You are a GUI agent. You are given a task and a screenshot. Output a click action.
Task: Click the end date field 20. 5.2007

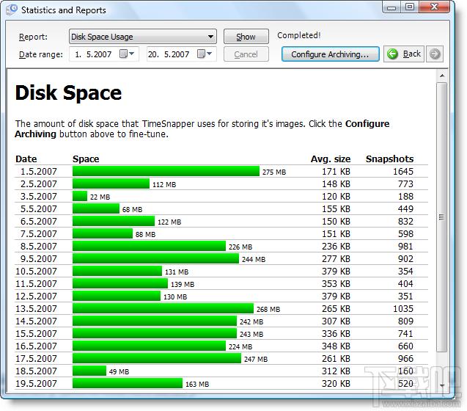(x=181, y=54)
